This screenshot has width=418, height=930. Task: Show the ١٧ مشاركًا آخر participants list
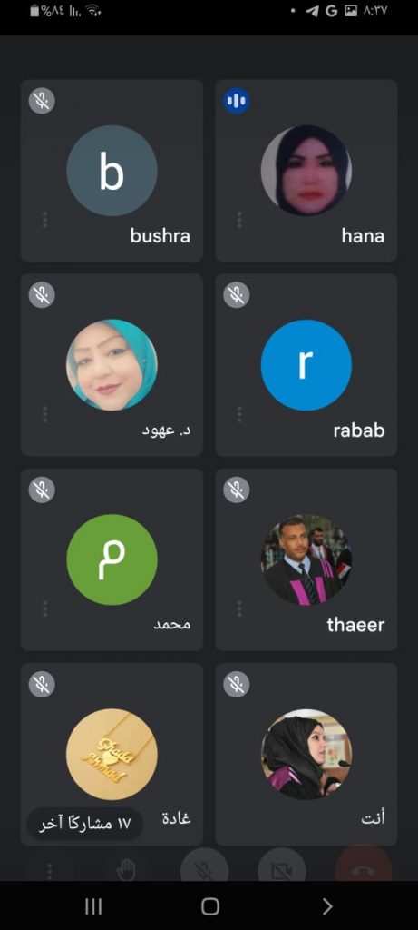coord(84,824)
